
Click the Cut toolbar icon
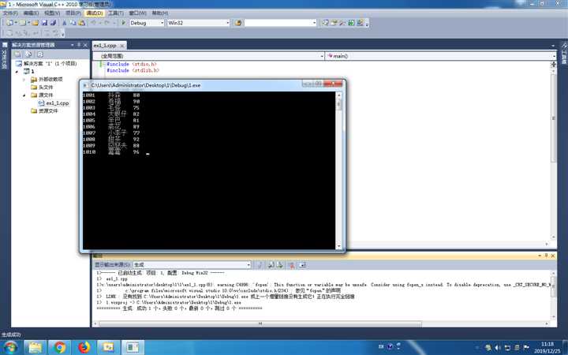(x=65, y=23)
